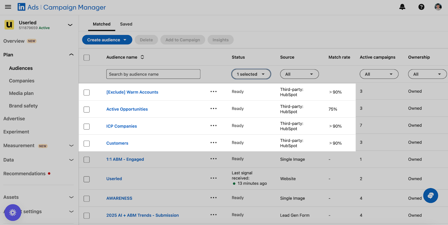Image resolution: width=448 pixels, height=225 pixels.
Task: Click the '13 minutes ago' status text
Action: point(252,184)
